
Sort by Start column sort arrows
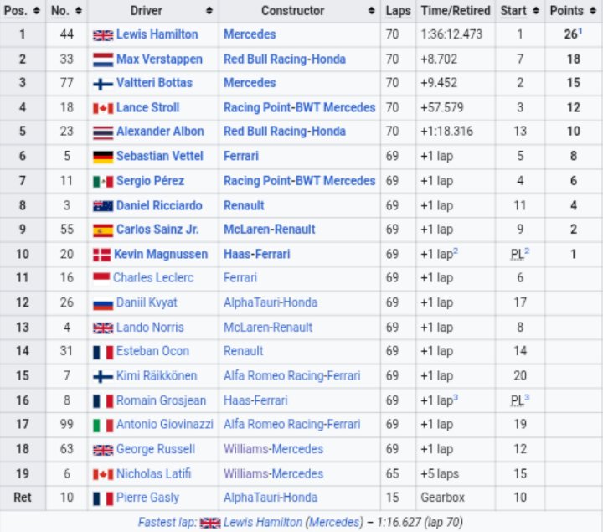click(x=536, y=11)
